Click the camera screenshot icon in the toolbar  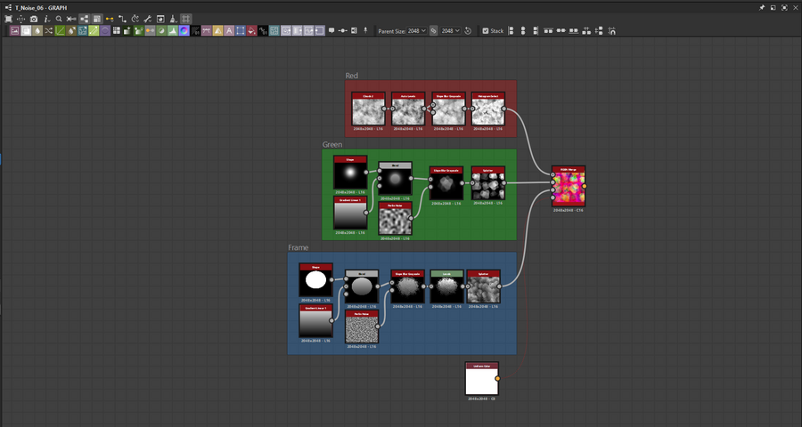tap(34, 19)
